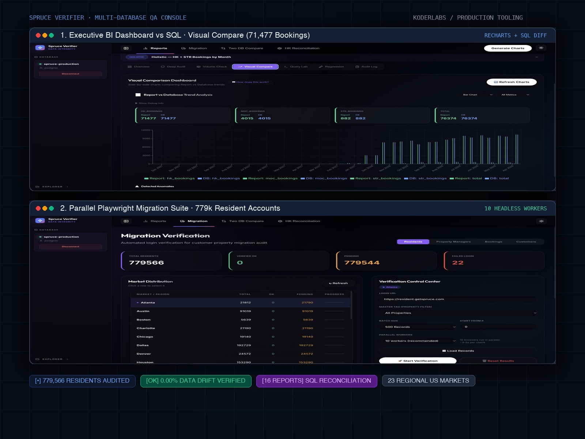Switch to the Regression sub-tab
This screenshot has width=585, height=439.
pyautogui.click(x=331, y=67)
